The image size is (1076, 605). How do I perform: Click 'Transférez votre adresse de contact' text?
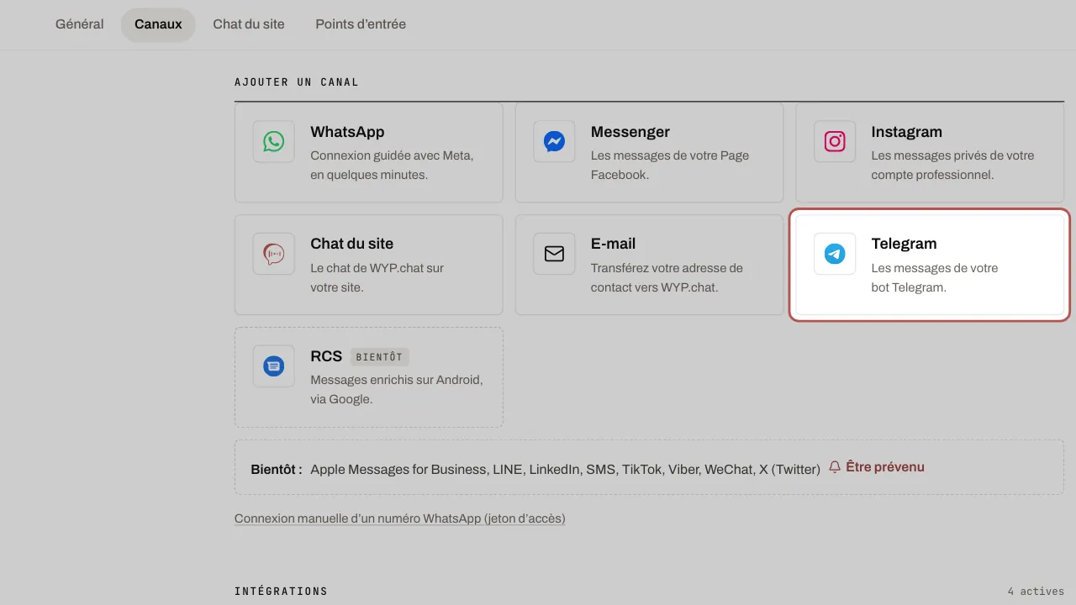point(667,278)
